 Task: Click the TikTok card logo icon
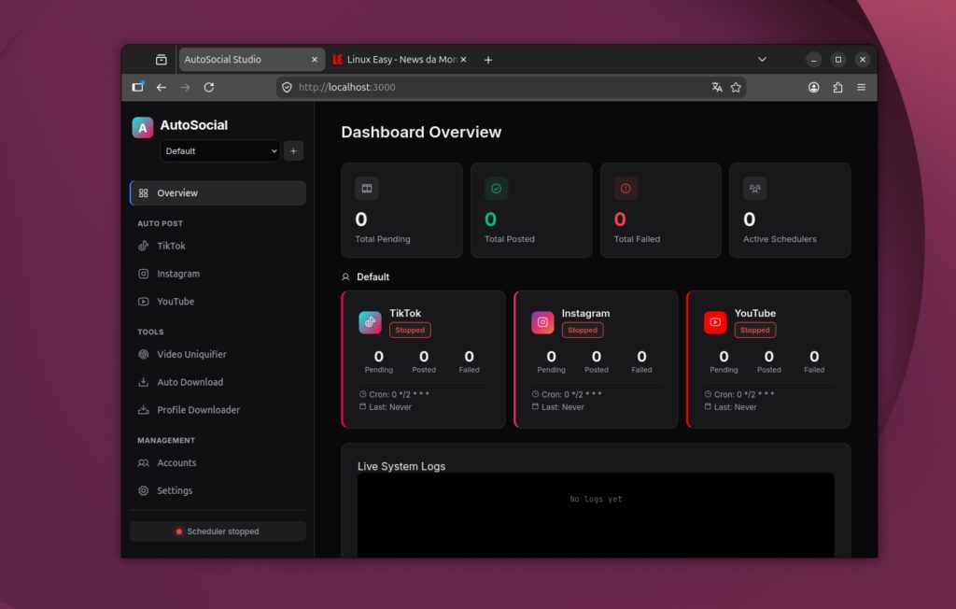[370, 322]
